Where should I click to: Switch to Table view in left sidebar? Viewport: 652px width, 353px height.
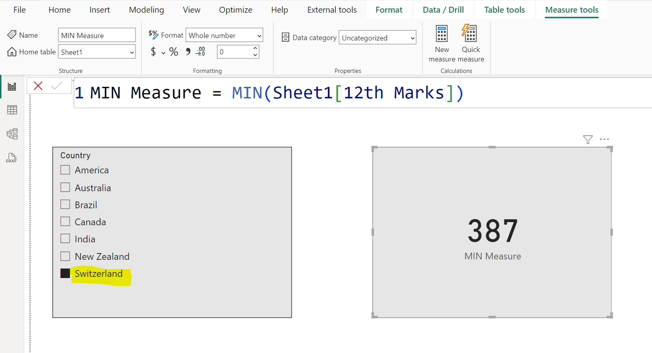pyautogui.click(x=12, y=110)
